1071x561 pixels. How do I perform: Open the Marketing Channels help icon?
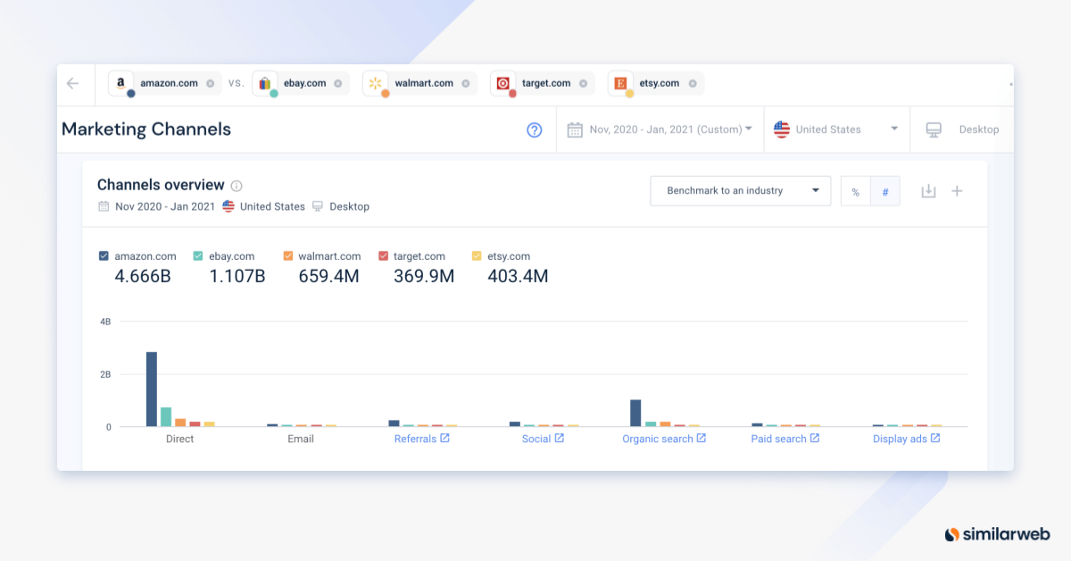tap(535, 130)
